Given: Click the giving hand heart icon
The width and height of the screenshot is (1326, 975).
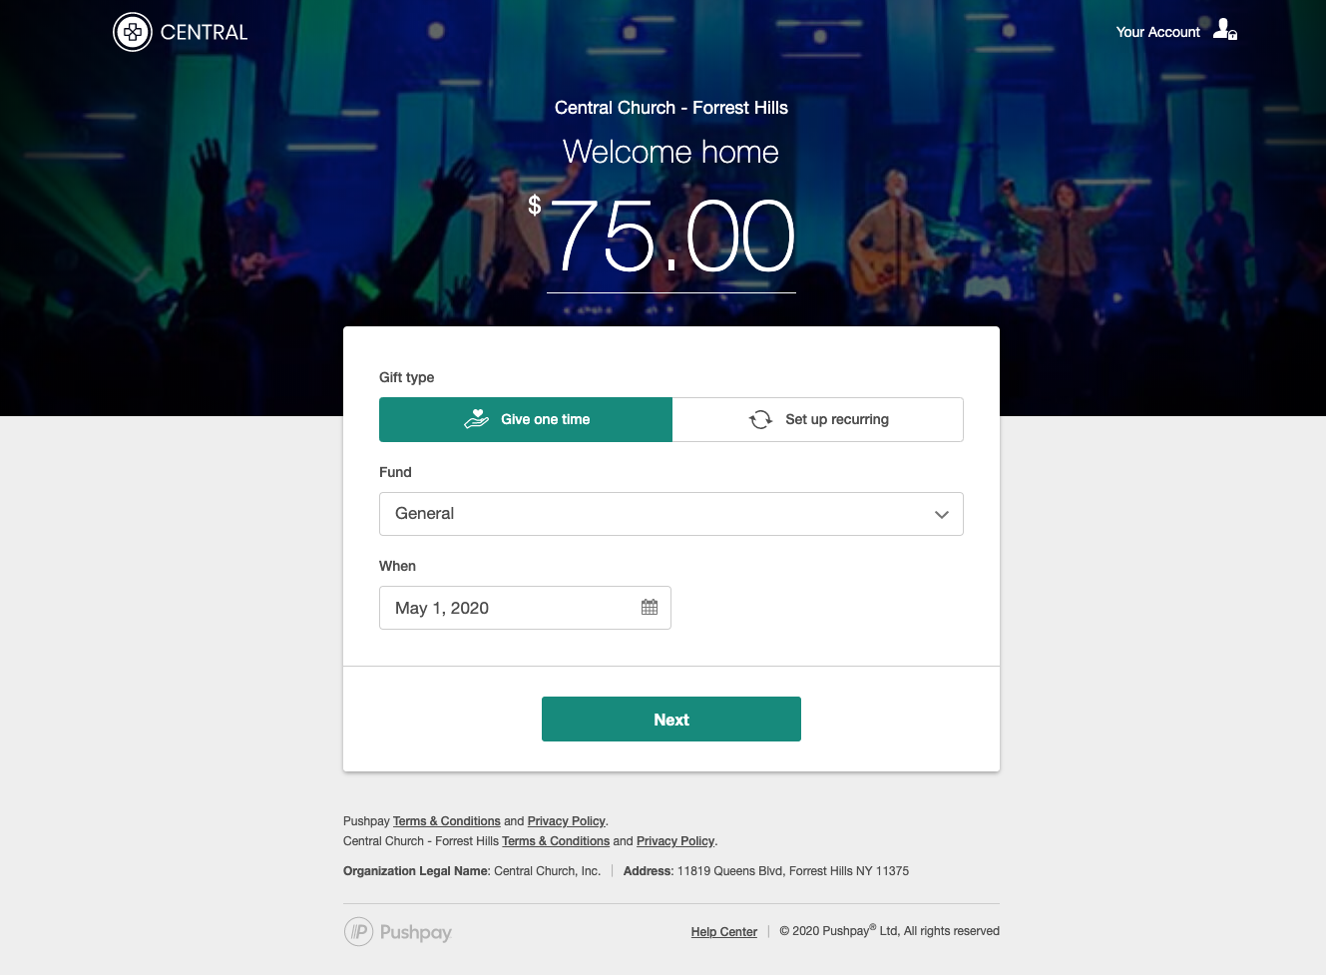Looking at the screenshot, I should tap(477, 419).
